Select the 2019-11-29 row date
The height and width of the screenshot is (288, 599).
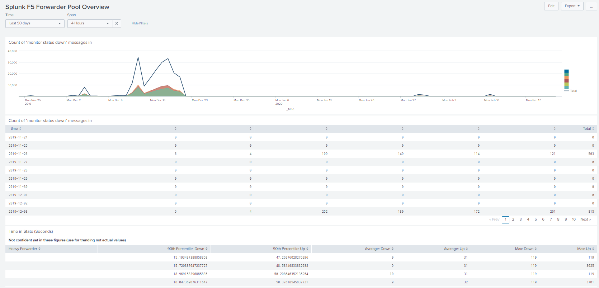click(18, 179)
